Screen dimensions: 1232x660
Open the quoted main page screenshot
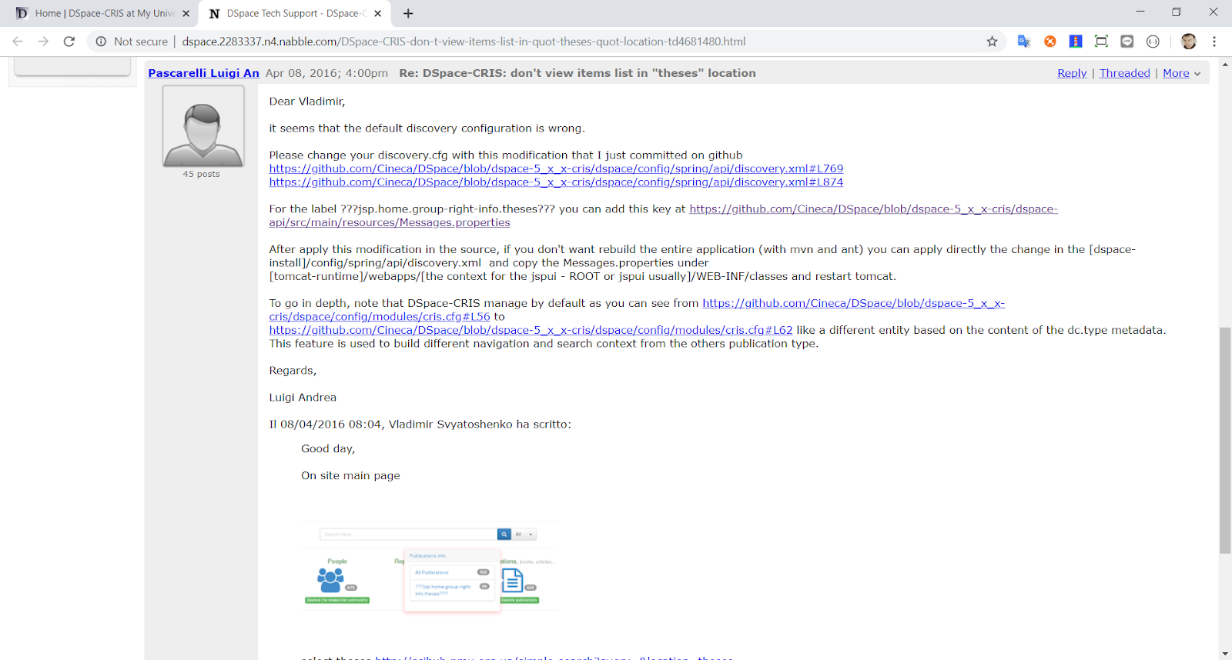(x=430, y=568)
